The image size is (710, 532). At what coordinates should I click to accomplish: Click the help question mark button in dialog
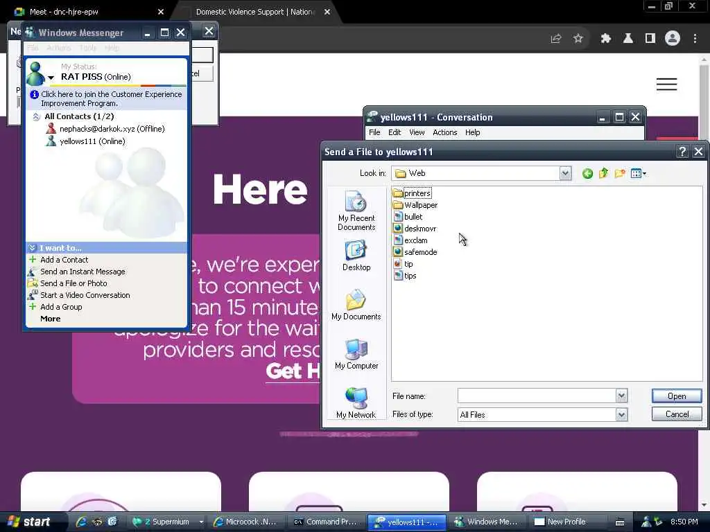[682, 152]
